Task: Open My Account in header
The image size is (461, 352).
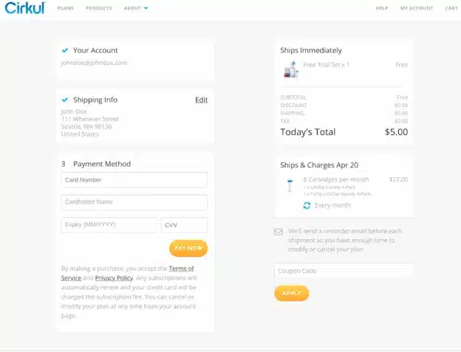Action: (x=416, y=8)
